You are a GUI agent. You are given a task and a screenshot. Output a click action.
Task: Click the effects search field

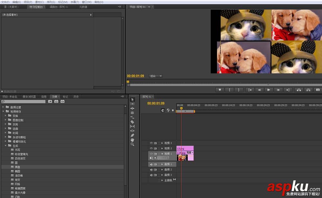(24, 101)
